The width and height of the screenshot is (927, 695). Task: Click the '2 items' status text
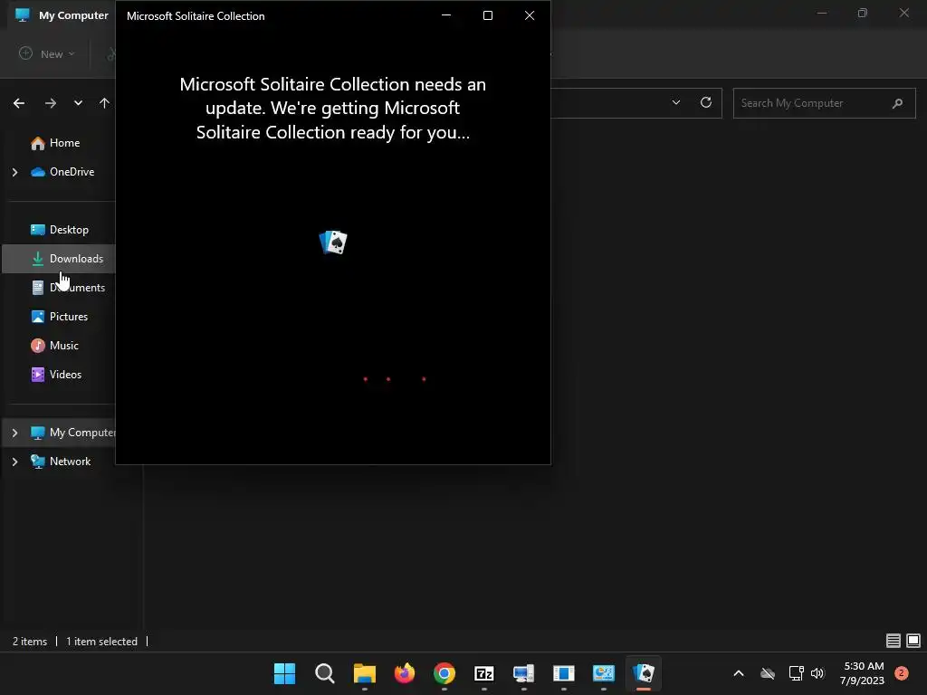30,642
